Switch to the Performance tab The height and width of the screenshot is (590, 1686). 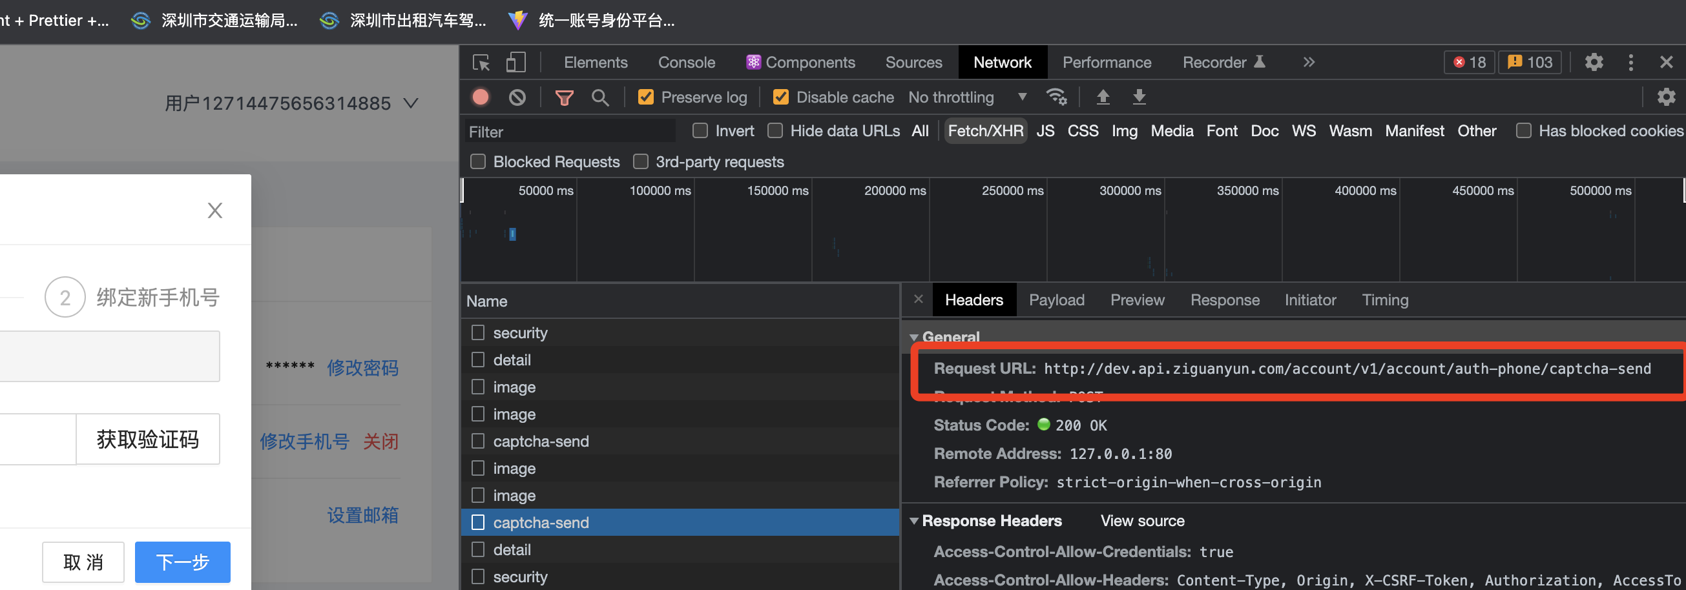coord(1107,62)
